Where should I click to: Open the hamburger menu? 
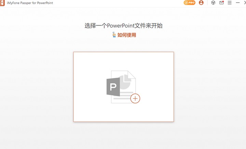tap(230, 3)
